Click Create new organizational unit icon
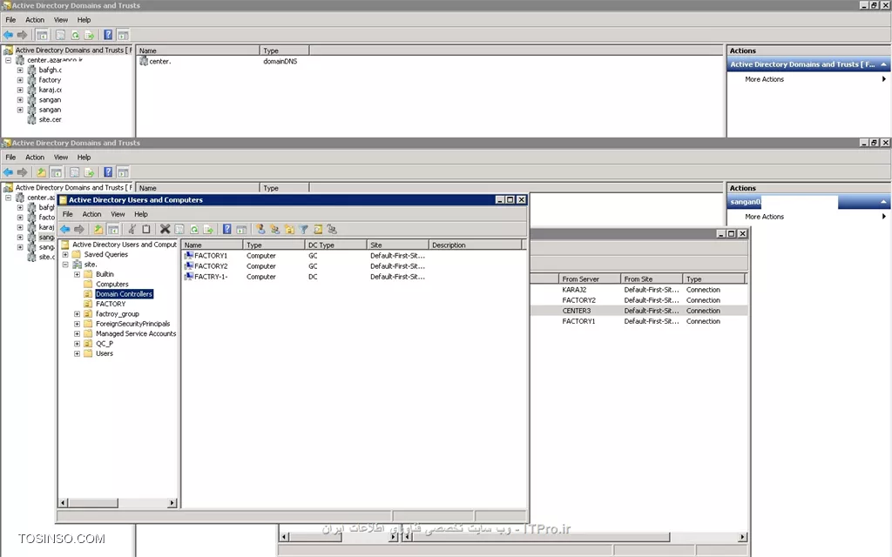The image size is (892, 557). 289,230
